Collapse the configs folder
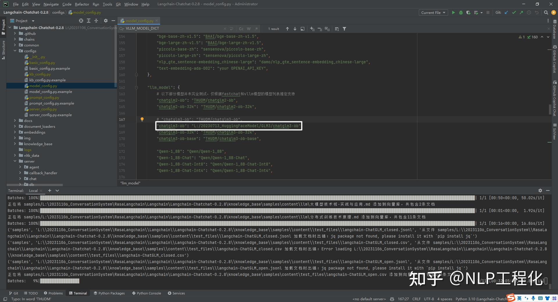 pos(15,51)
